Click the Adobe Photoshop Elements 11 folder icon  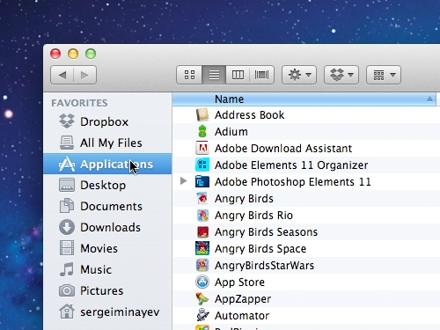point(202,181)
